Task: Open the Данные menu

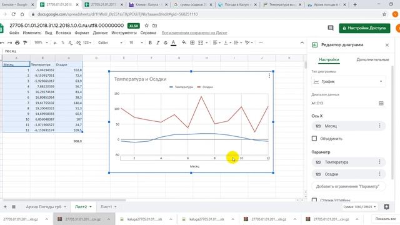Action: tap(100, 33)
